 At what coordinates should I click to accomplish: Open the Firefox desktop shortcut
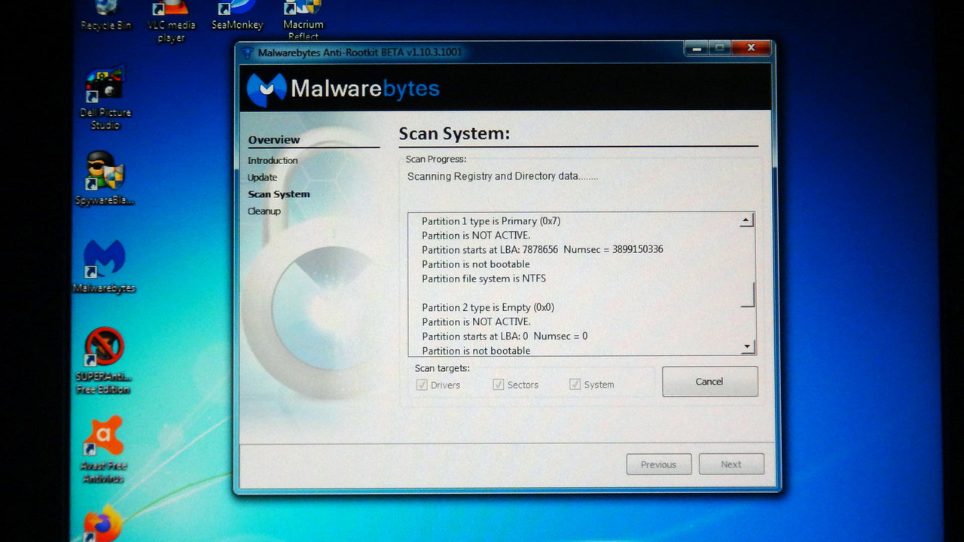click(102, 523)
